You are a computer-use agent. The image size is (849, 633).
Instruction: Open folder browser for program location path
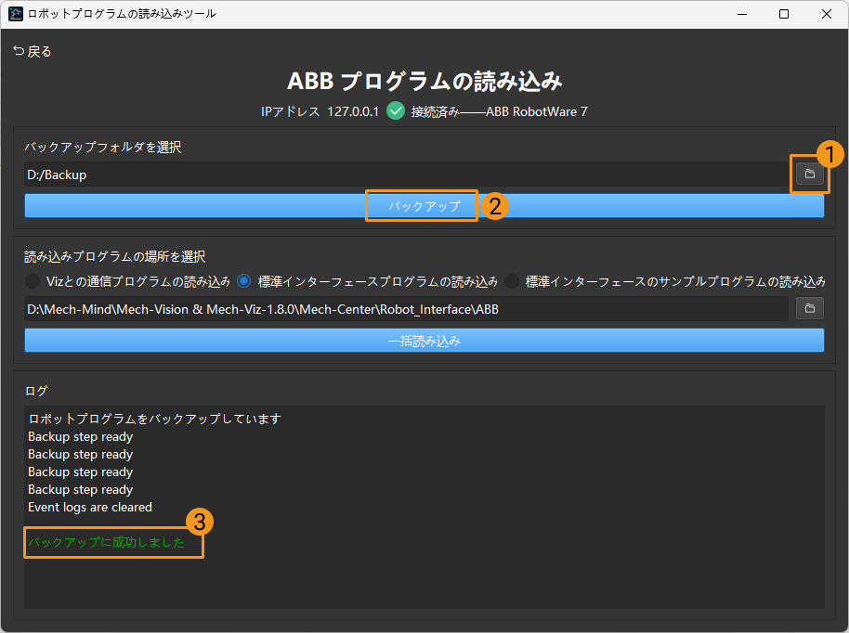coord(809,308)
